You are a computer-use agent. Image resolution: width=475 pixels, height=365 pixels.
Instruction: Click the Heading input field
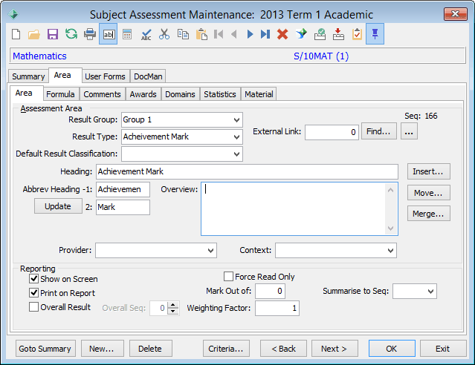pos(247,172)
